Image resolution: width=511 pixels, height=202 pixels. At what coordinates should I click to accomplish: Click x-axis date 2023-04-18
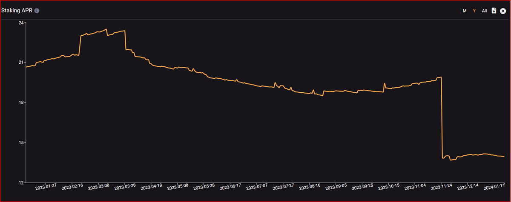[151, 186]
